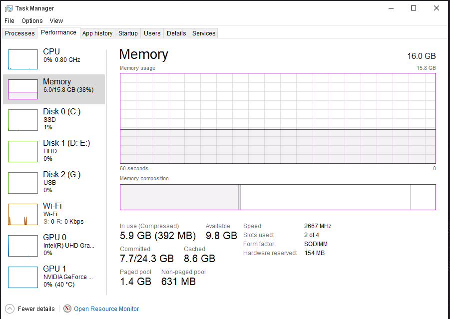Click the 16.0 GB total memory heading
450x319 pixels.
pyautogui.click(x=422, y=56)
